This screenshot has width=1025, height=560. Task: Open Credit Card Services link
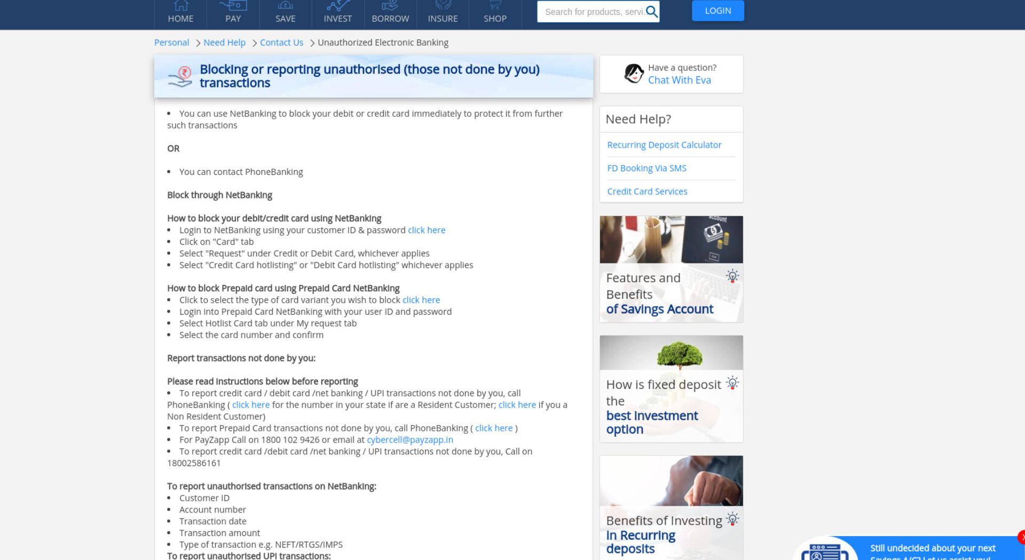(x=647, y=191)
